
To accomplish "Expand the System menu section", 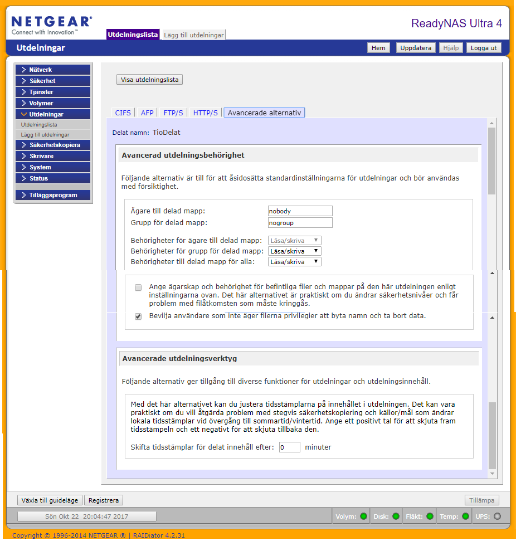I will click(53, 167).
